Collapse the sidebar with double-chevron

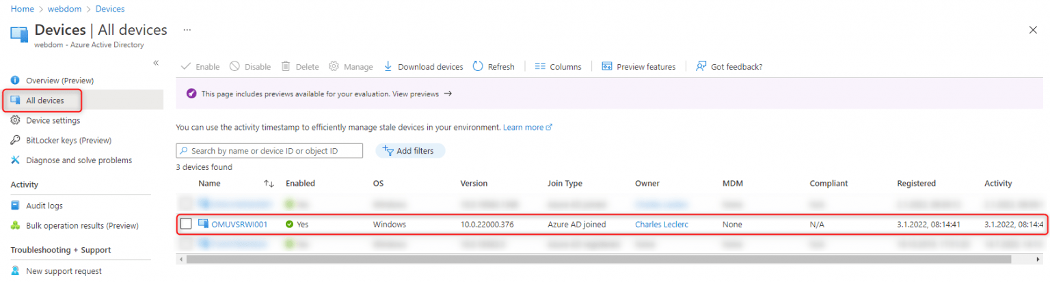(x=156, y=63)
